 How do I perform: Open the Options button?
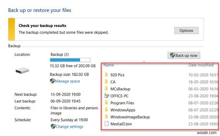pyautogui.click(x=186, y=30)
